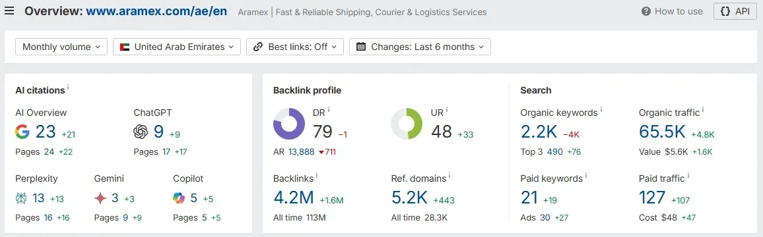Click AI Overview citations value 23
The height and width of the screenshot is (237, 763).
click(46, 132)
